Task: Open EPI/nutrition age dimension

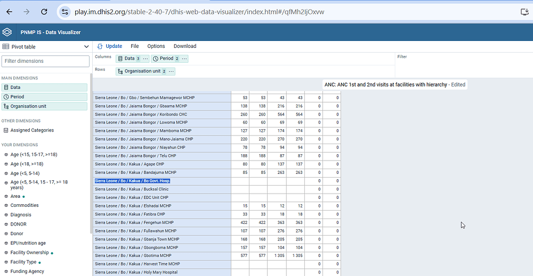Action: click(28, 244)
